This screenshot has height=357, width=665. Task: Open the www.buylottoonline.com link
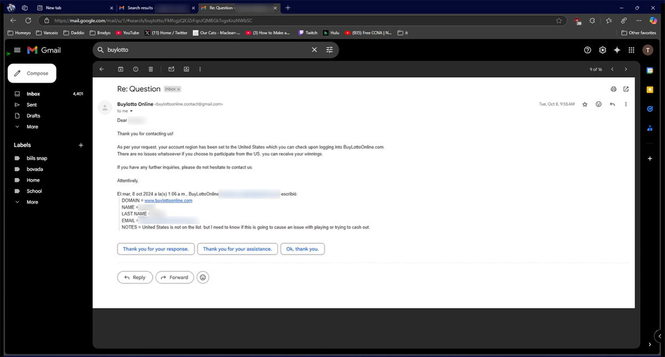168,201
